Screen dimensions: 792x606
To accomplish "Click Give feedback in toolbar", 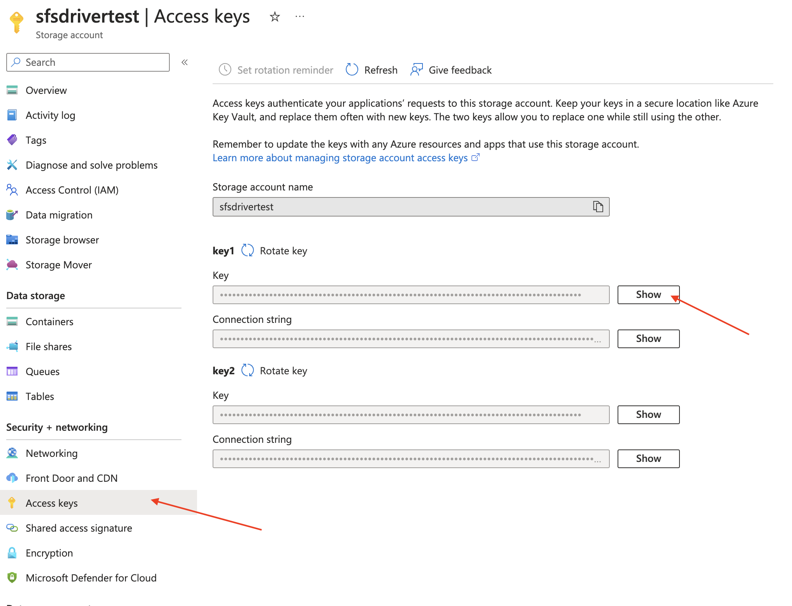I will [451, 70].
